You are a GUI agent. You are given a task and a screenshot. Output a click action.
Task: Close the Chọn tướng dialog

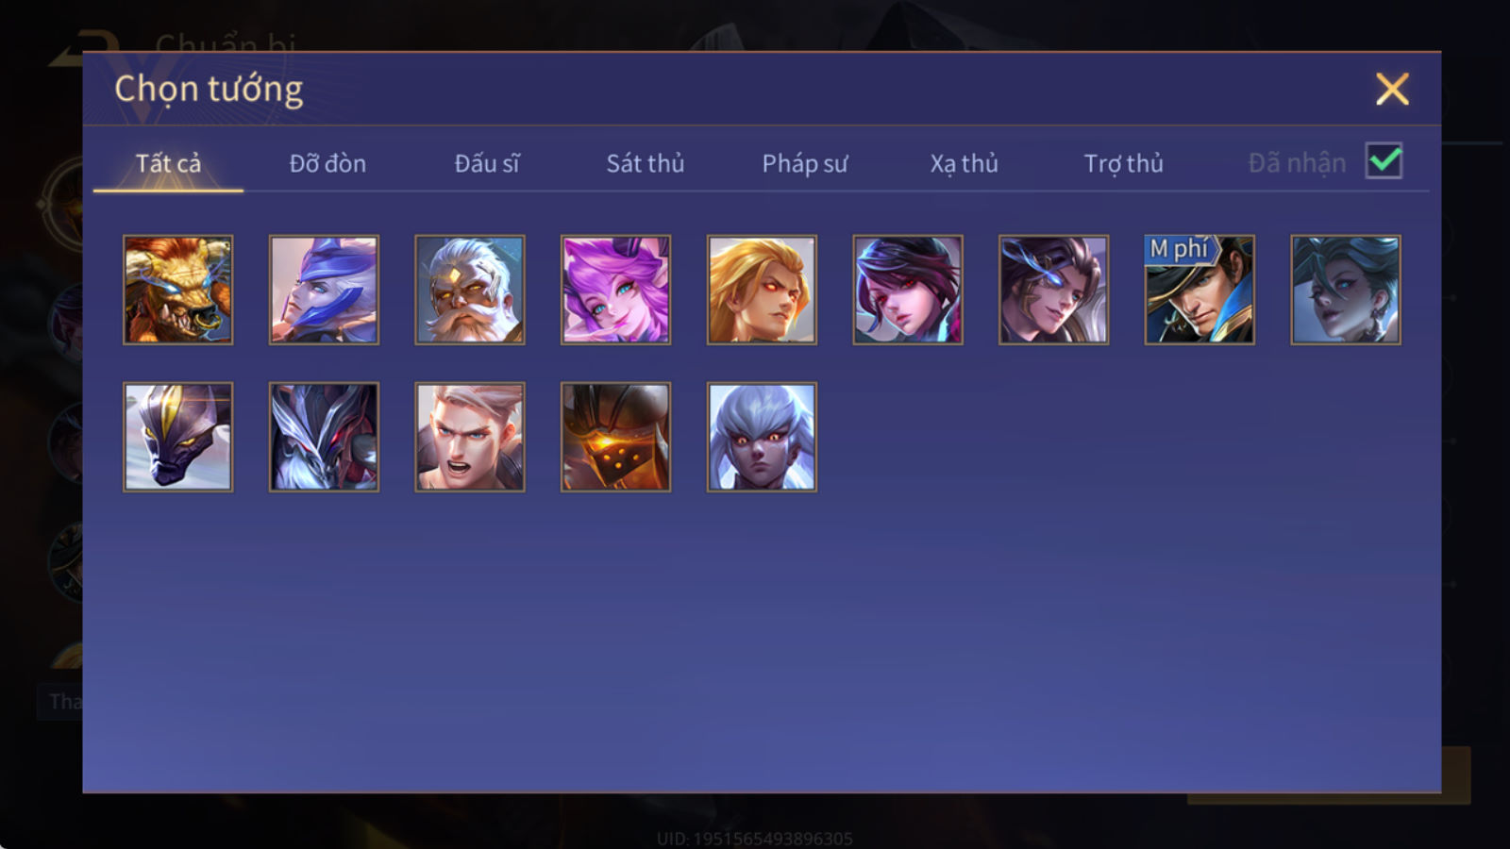(1392, 89)
